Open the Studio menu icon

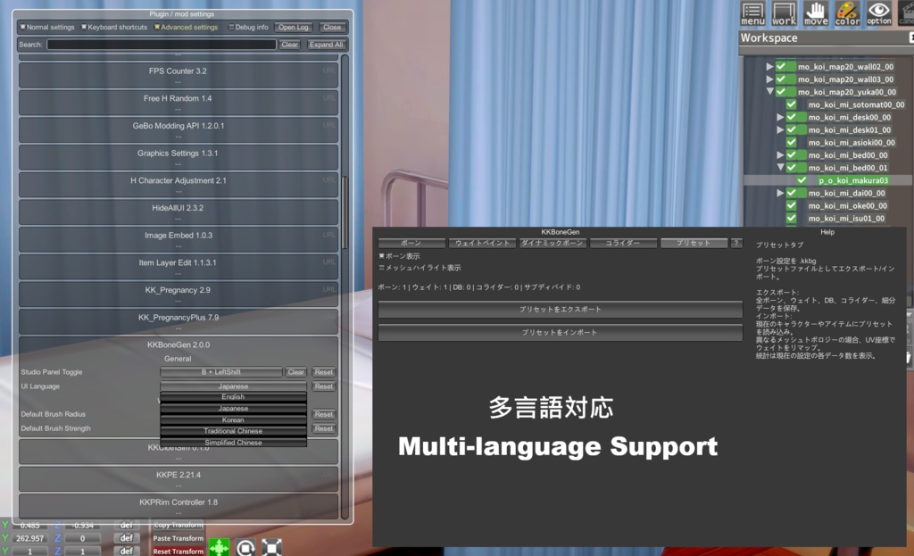(x=752, y=12)
